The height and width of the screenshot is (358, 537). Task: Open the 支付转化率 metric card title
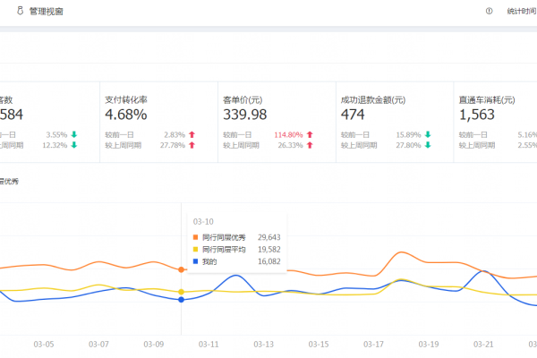(126, 100)
